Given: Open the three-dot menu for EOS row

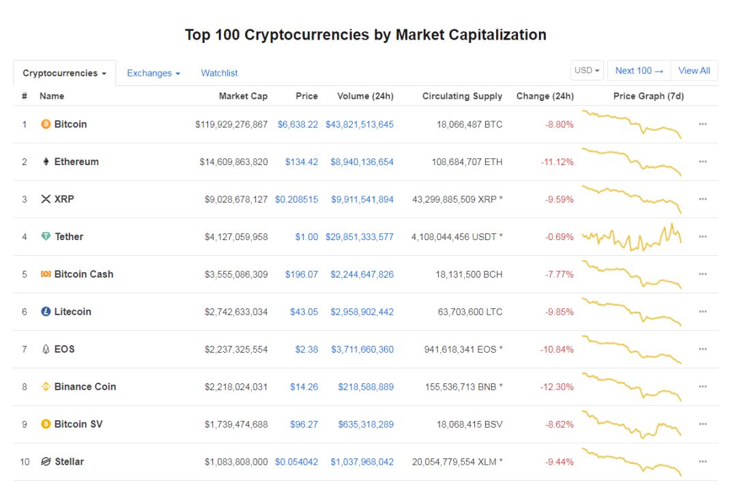Looking at the screenshot, I should tap(703, 349).
